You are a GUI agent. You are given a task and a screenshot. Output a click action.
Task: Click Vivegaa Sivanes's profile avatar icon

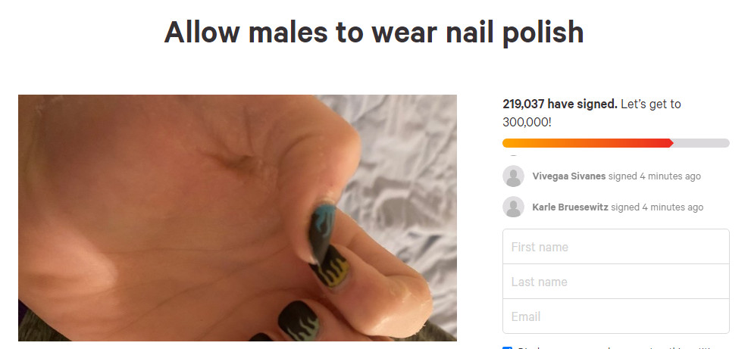[x=513, y=176]
